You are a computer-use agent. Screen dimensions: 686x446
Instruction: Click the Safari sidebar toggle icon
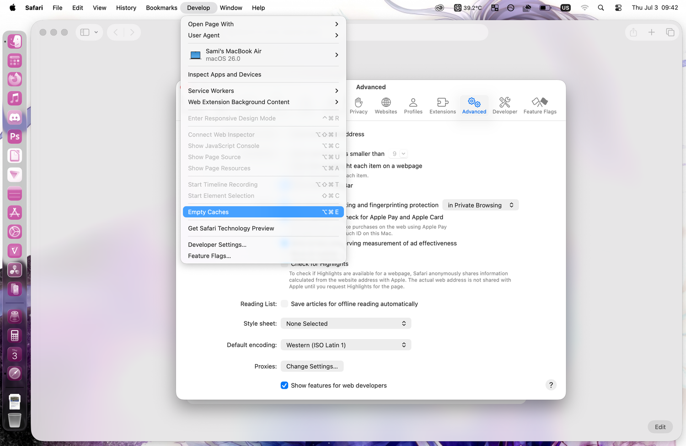point(85,32)
